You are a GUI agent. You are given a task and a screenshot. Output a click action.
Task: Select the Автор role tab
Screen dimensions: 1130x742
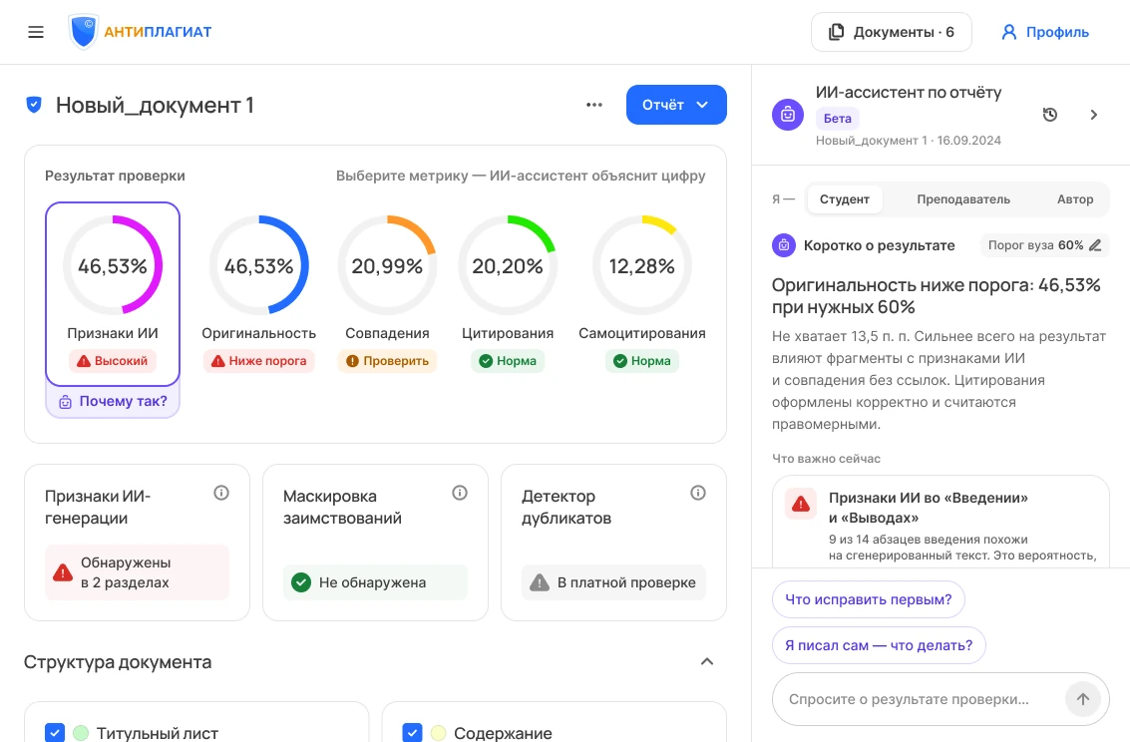pos(1074,198)
